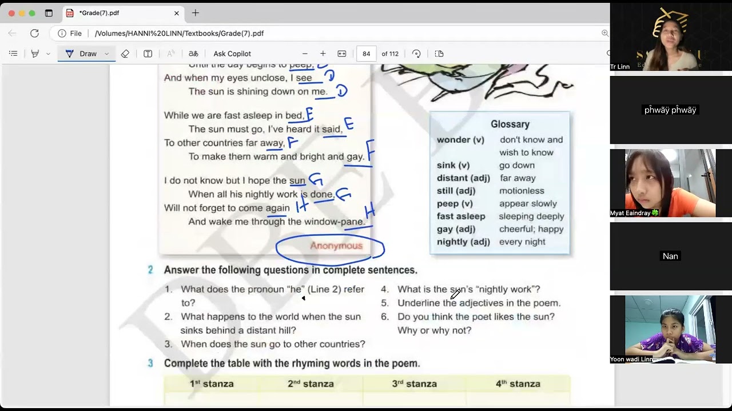Click heading 'Answer the following questions in complete sentences.'

(291, 270)
